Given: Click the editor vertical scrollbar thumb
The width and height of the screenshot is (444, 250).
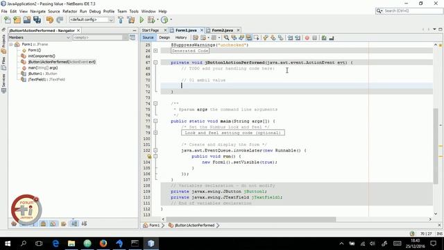Looking at the screenshot, I should (436, 146).
